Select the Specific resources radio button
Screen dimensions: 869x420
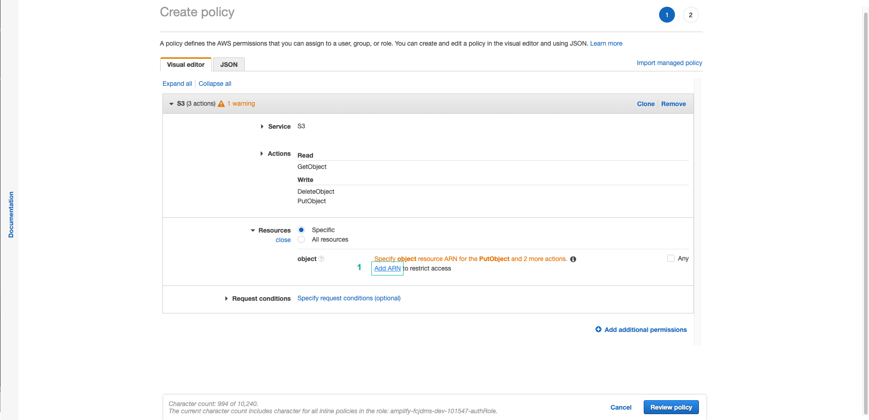pos(301,230)
